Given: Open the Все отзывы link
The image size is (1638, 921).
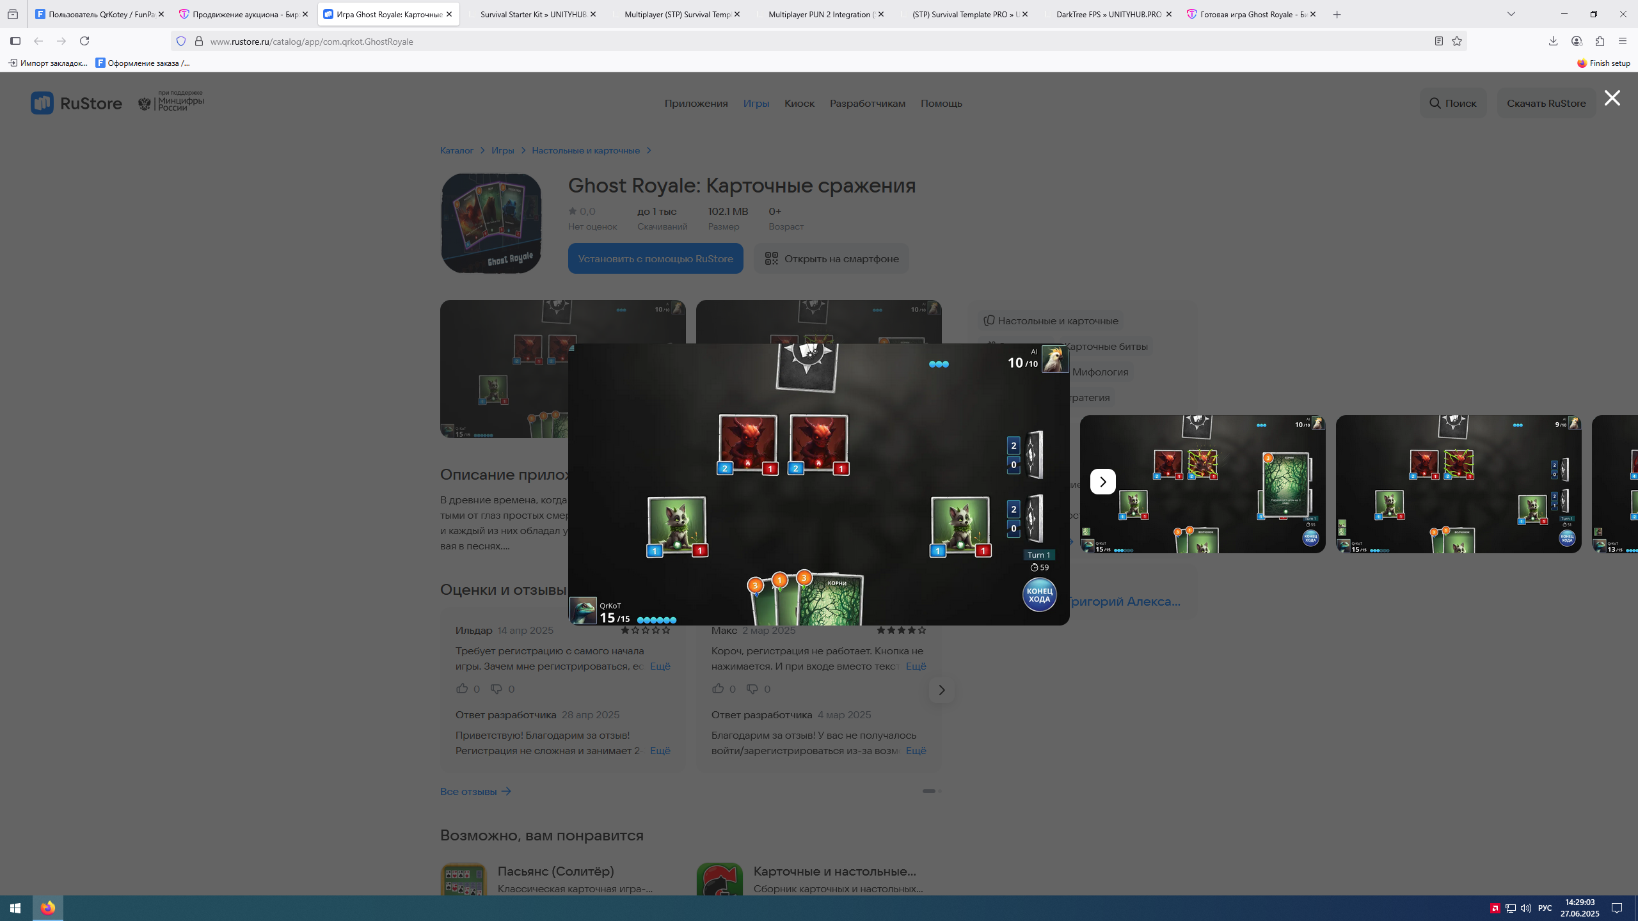Looking at the screenshot, I should [475, 791].
